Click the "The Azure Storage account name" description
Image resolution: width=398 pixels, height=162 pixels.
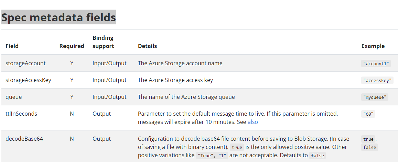point(180,63)
